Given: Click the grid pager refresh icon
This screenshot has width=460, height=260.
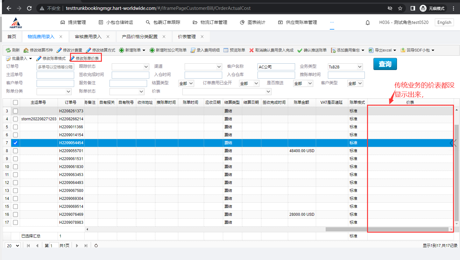Looking at the screenshot, I should 96,246.
